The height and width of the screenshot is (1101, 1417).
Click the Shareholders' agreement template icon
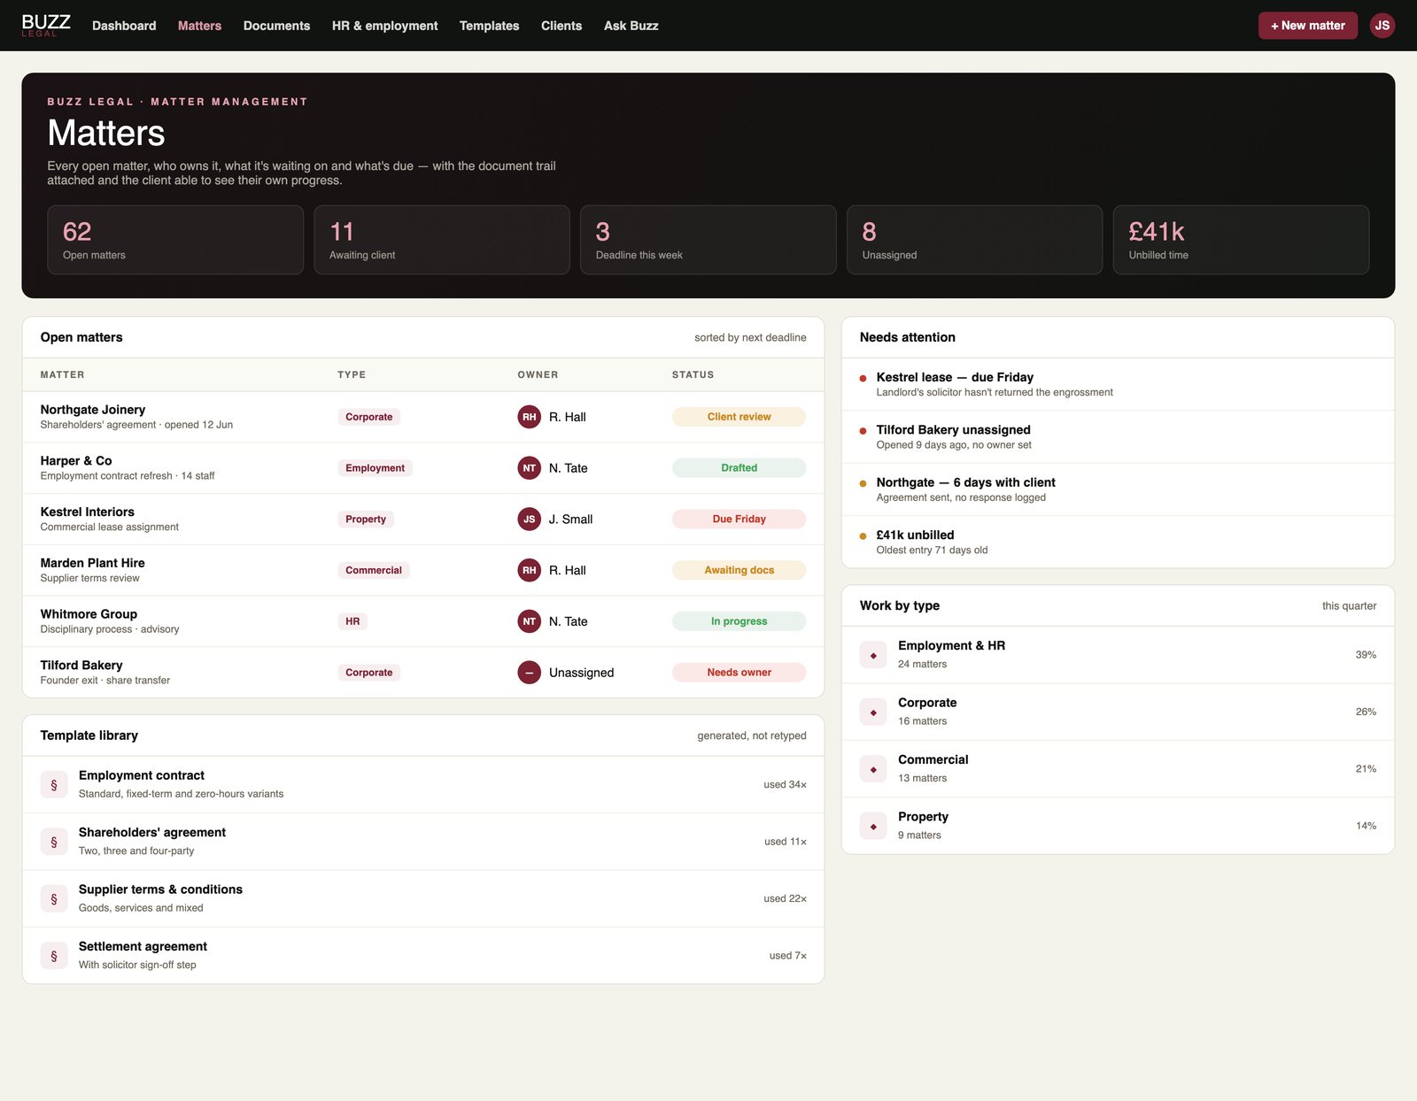tap(54, 842)
